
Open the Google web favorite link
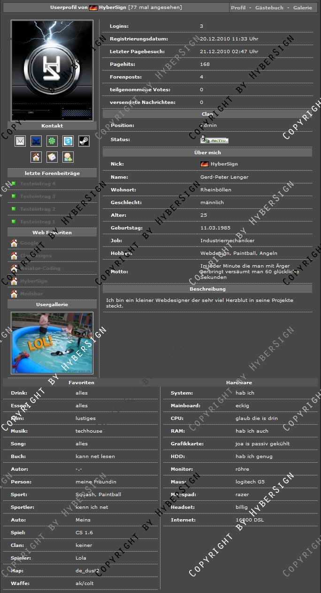29,243
